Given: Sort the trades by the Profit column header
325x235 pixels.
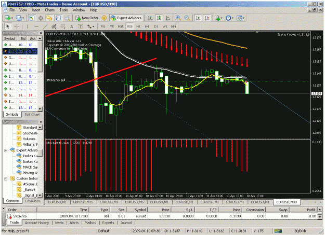Looking at the screenshot, I should pos(303,210).
